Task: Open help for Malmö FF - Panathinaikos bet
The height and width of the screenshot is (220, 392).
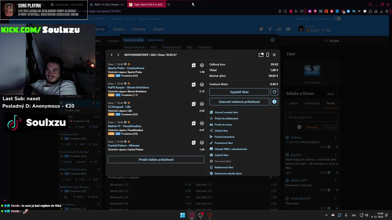Action: point(202,123)
